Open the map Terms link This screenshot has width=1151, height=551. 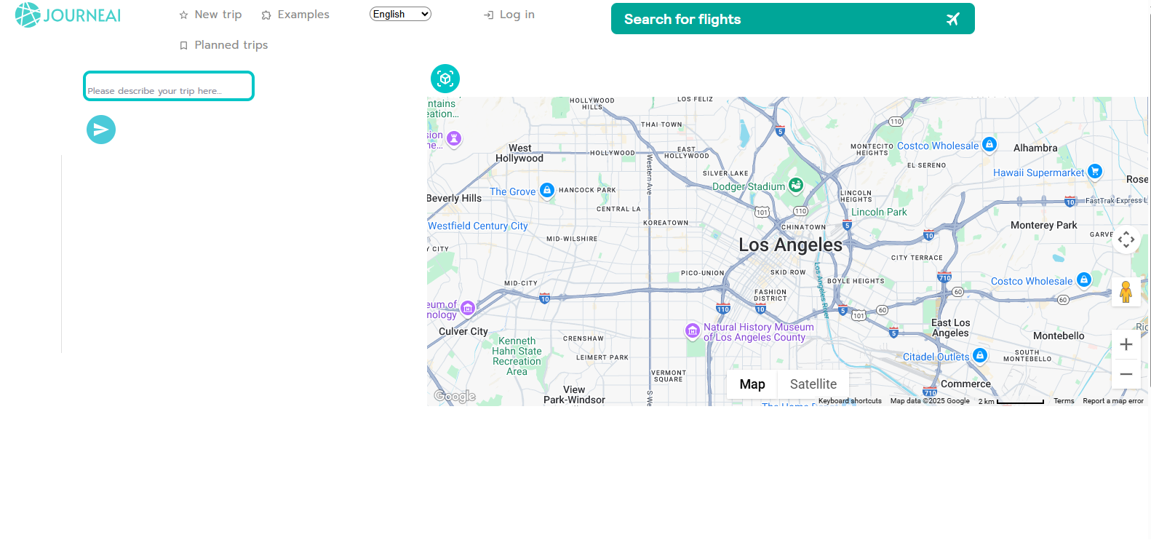tap(1064, 401)
